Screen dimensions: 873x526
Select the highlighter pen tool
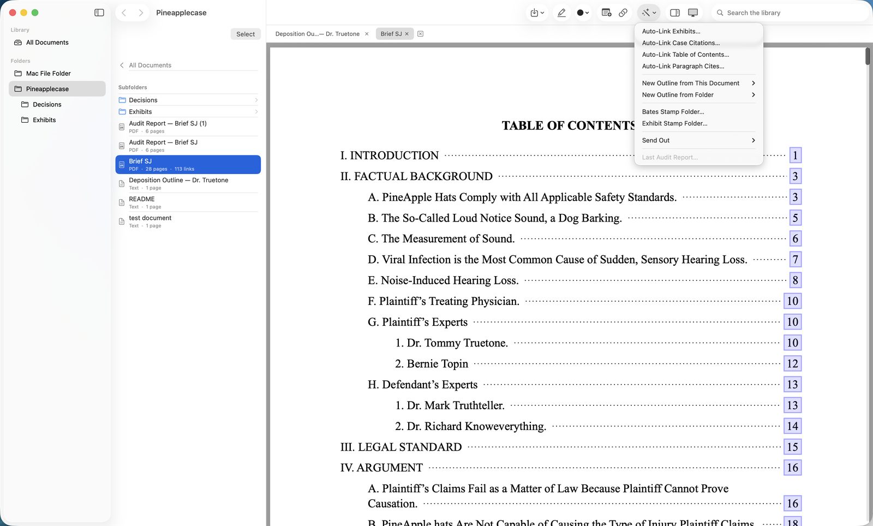tap(561, 13)
